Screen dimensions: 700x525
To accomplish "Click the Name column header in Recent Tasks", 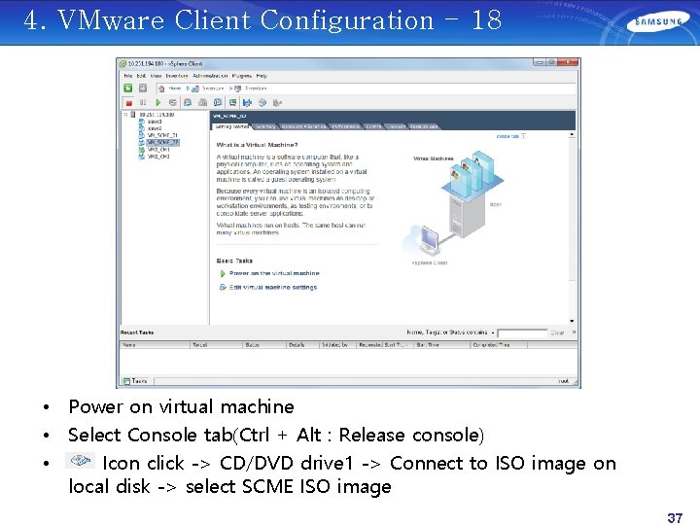I will pyautogui.click(x=155, y=345).
